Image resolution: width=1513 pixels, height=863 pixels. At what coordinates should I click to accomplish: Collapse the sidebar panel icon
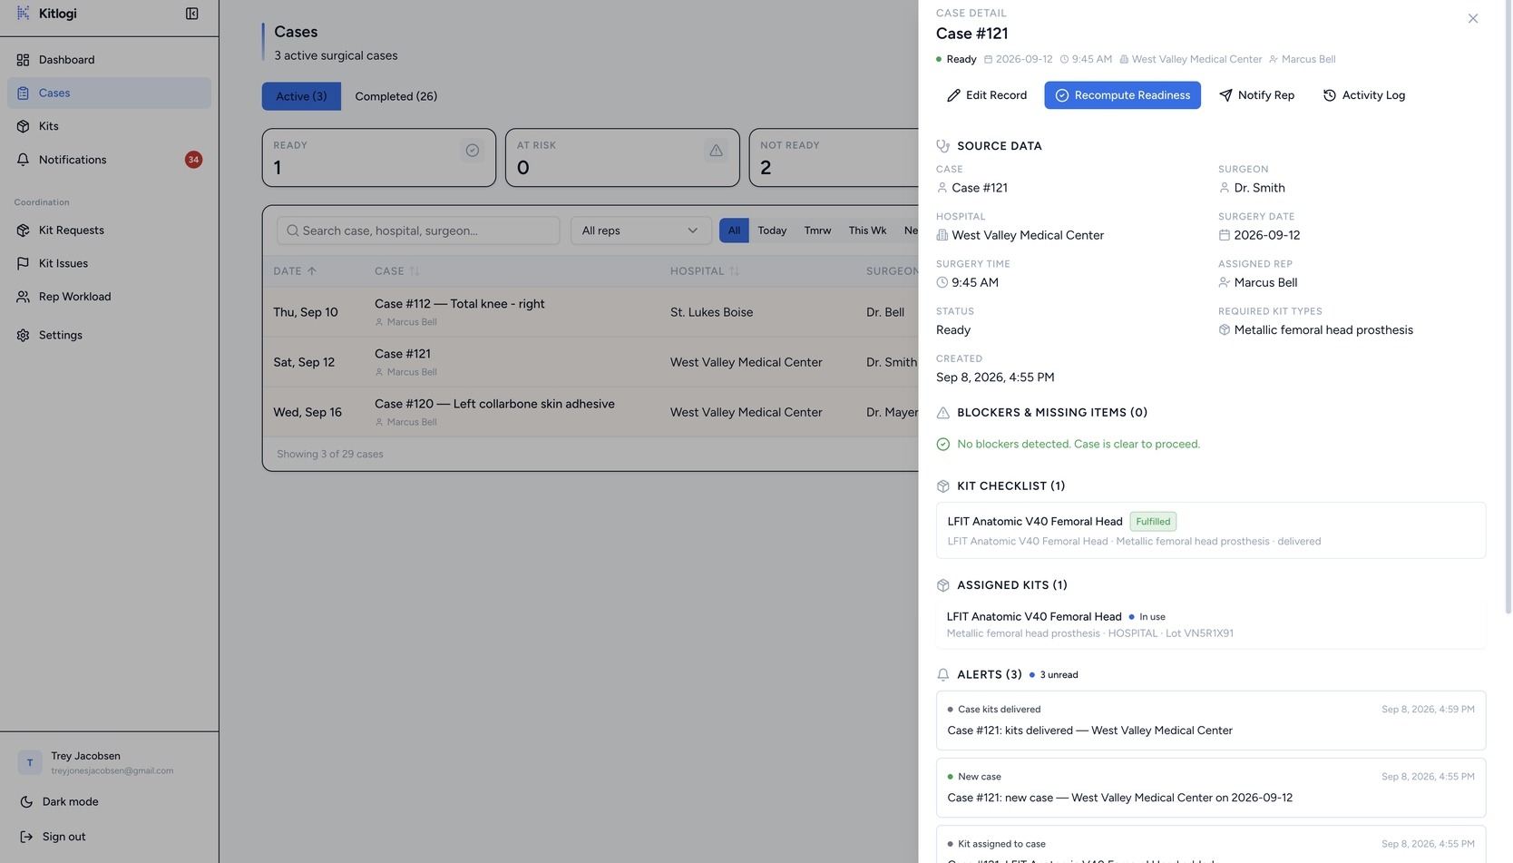click(x=192, y=14)
